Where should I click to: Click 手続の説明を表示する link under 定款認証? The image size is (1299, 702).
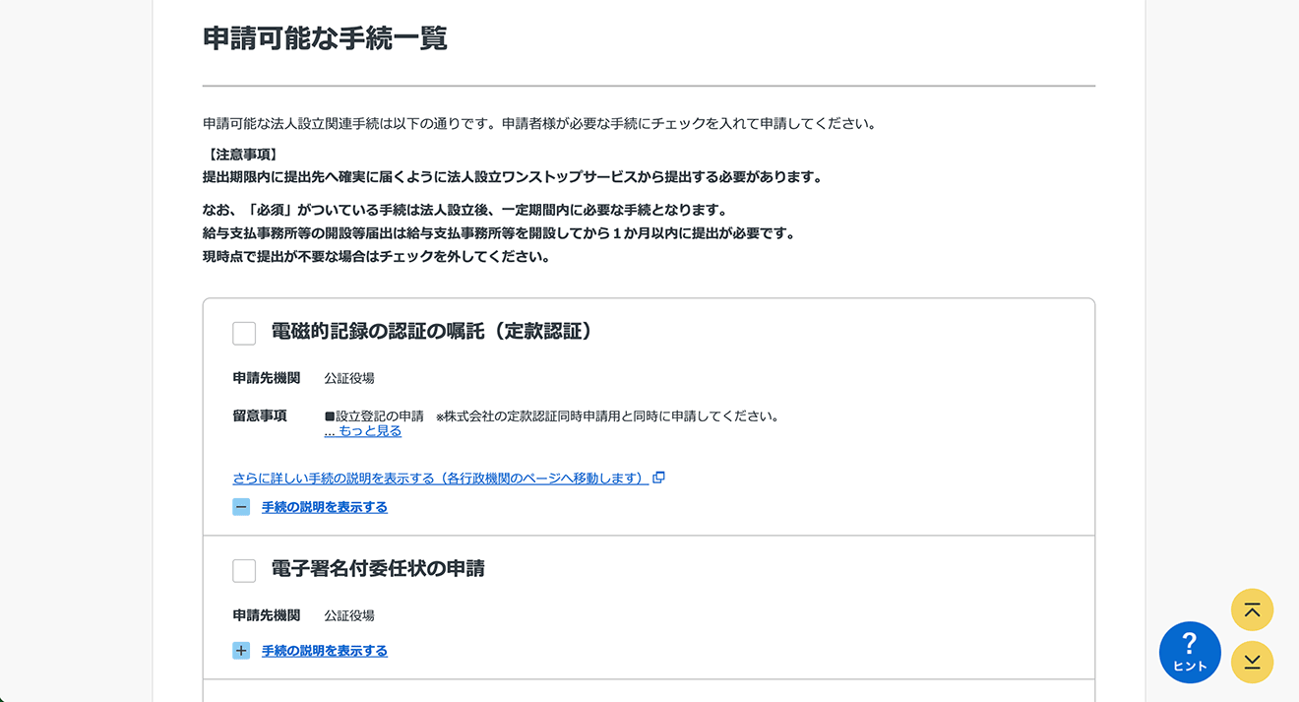coord(325,507)
